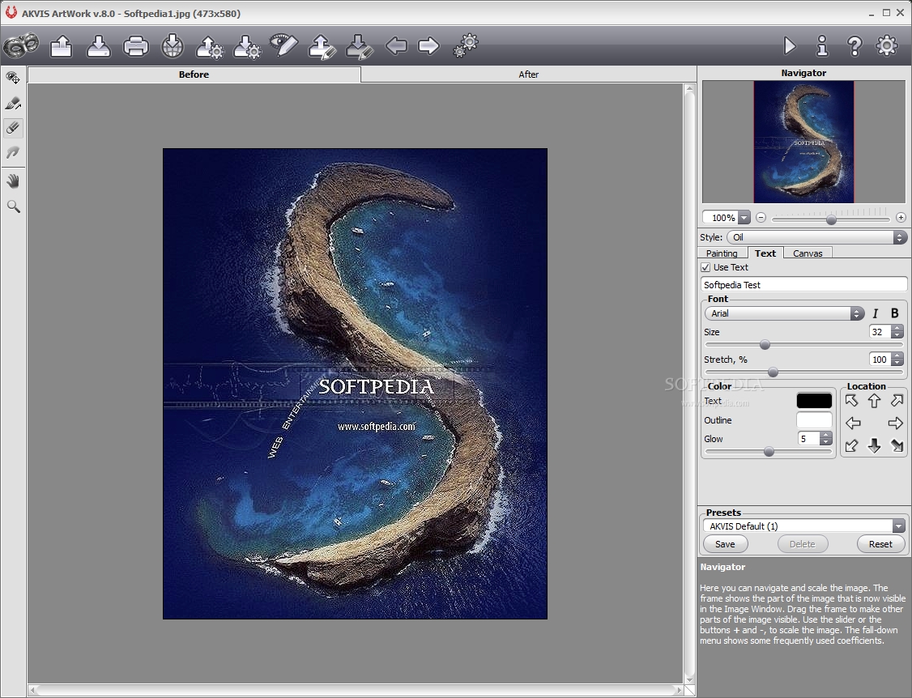Image resolution: width=912 pixels, height=698 pixels.
Task: Set text location to middle-right arrow
Action: coord(895,423)
